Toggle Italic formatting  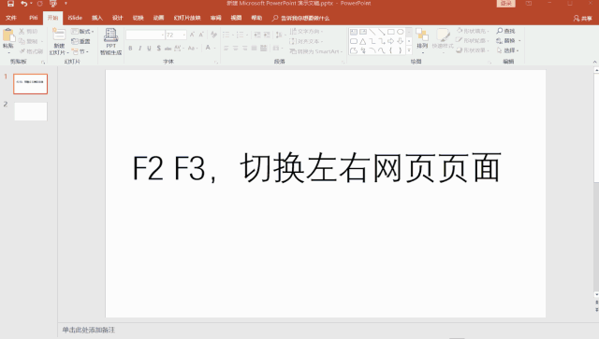139,49
